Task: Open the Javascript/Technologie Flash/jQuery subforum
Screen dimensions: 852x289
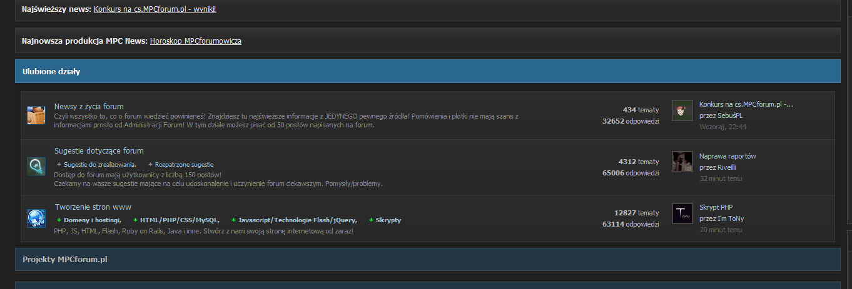Action: coord(298,220)
